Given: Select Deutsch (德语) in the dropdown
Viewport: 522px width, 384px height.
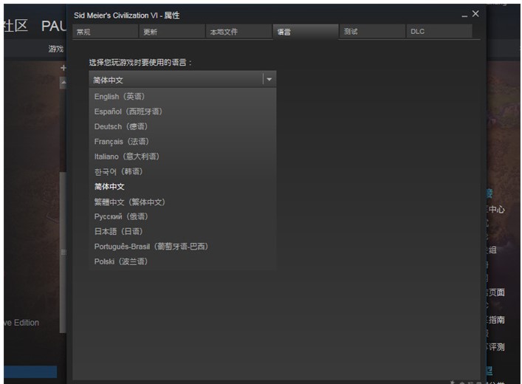Looking at the screenshot, I should 120,126.
